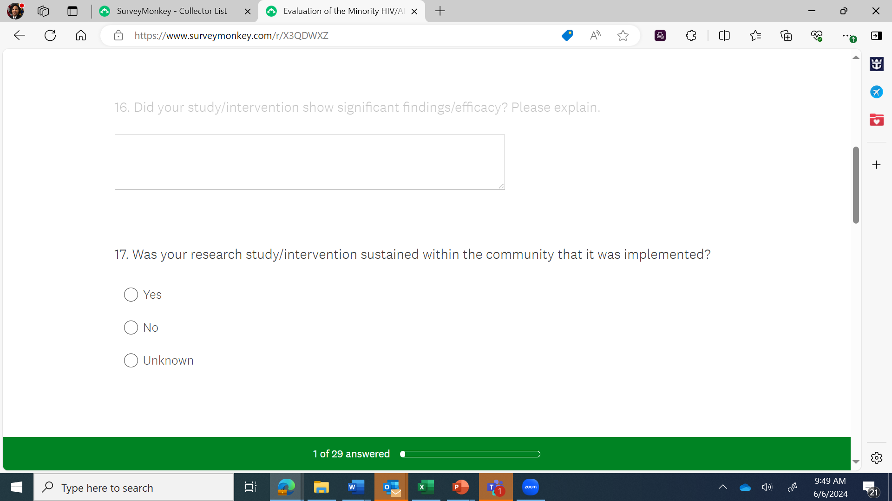Image resolution: width=892 pixels, height=501 pixels.
Task: Open the Collections icon
Action: [x=786, y=36]
